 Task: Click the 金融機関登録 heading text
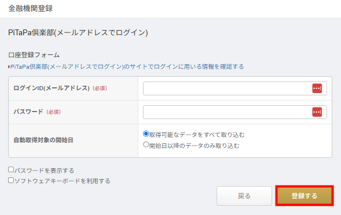[x=31, y=9]
